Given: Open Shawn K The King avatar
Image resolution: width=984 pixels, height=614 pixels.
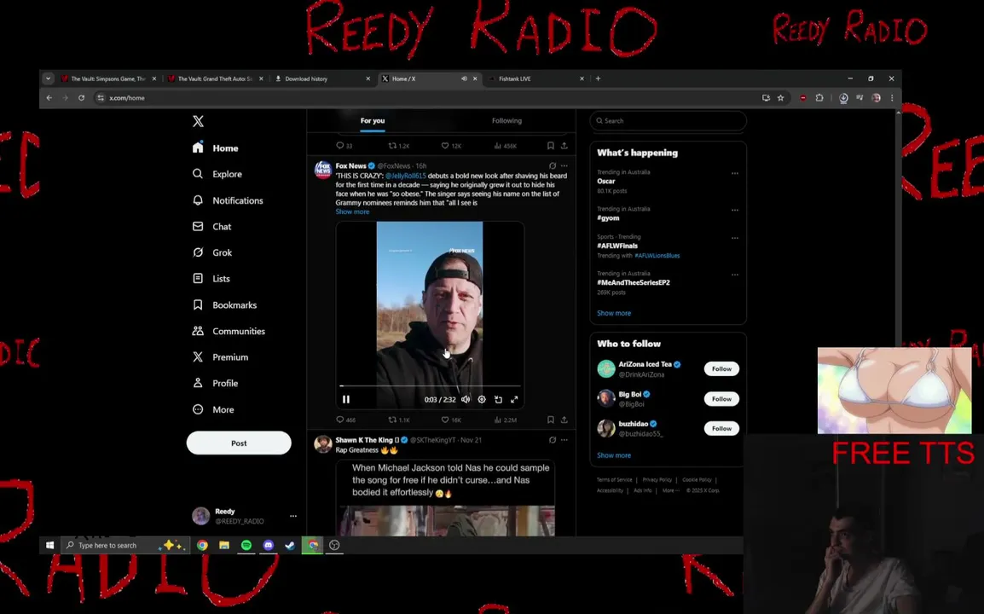Looking at the screenshot, I should pos(323,443).
